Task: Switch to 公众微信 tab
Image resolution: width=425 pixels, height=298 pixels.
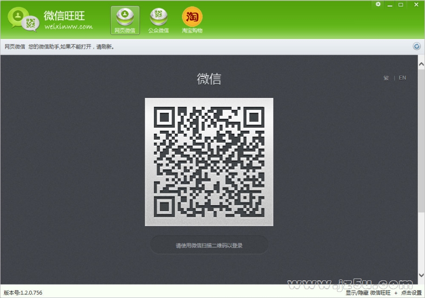Action: pyautogui.click(x=159, y=20)
